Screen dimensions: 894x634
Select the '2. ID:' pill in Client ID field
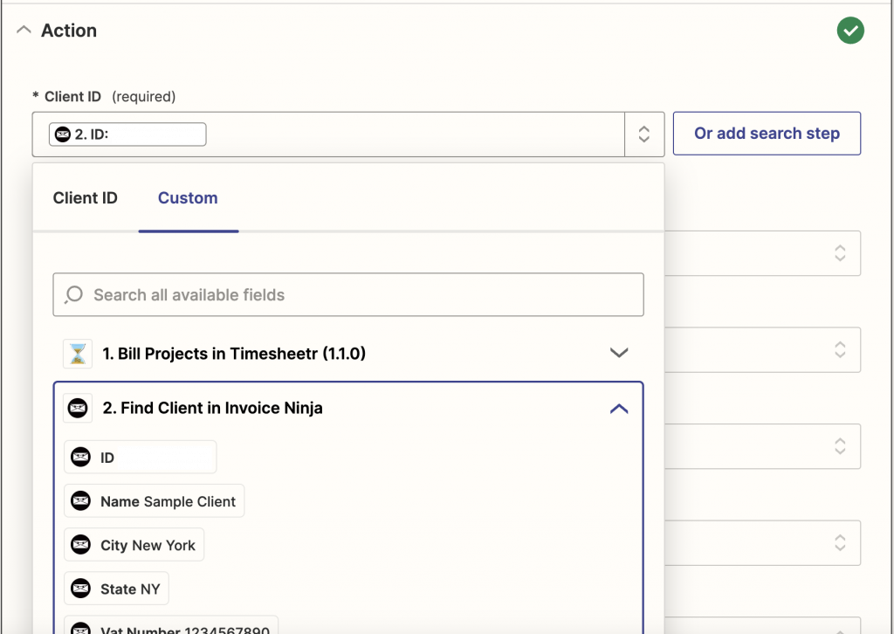127,134
